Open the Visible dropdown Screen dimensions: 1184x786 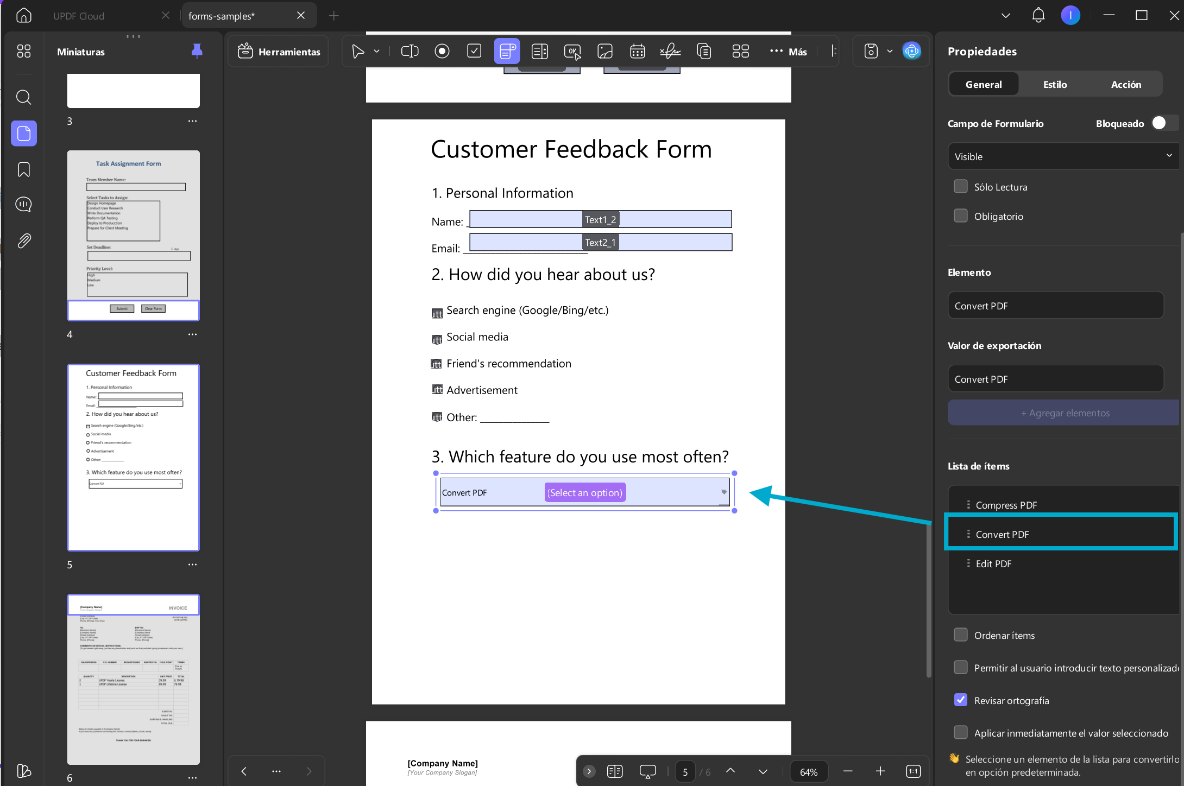coord(1063,156)
